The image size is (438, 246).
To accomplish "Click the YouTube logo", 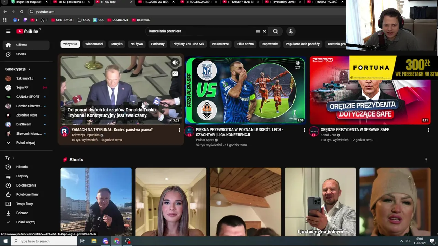I will pyautogui.click(x=27, y=31).
